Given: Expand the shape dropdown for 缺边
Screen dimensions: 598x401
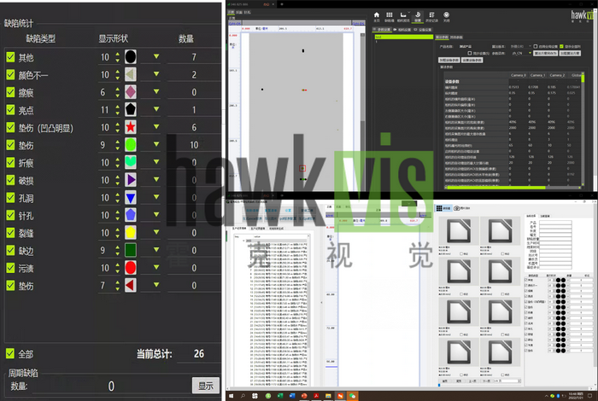Looking at the screenshot, I should tap(156, 250).
